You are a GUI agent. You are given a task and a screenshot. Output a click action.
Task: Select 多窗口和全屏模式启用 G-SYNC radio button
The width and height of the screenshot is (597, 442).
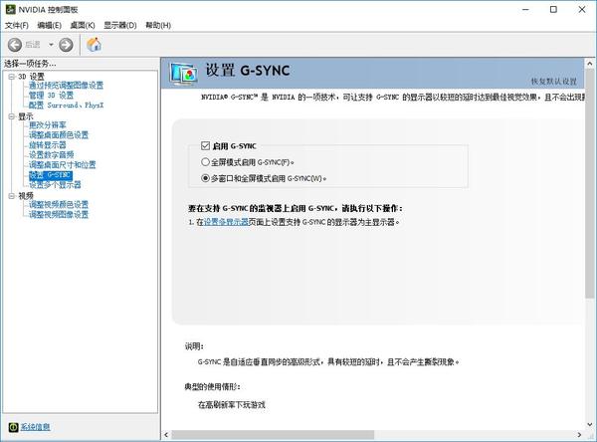point(205,178)
